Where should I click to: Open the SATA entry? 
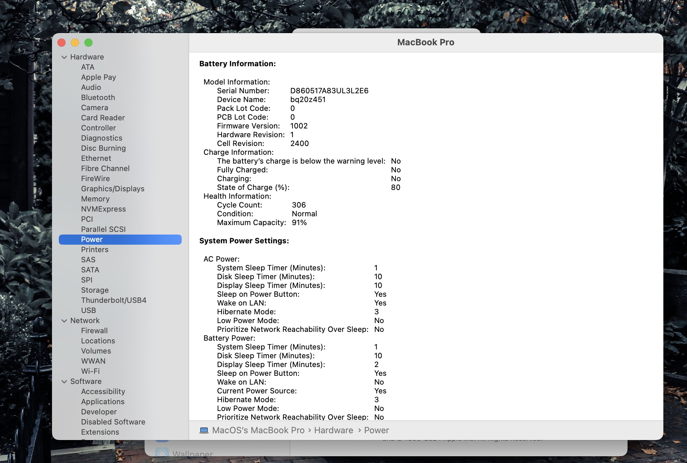point(90,270)
